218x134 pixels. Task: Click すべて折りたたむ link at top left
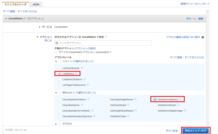point(27,11)
